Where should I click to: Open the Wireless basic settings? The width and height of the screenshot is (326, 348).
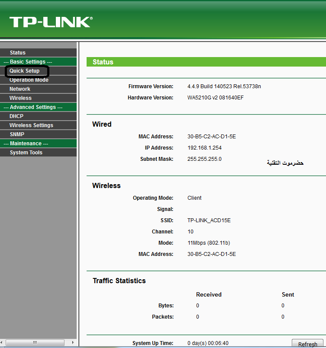[x=20, y=98]
